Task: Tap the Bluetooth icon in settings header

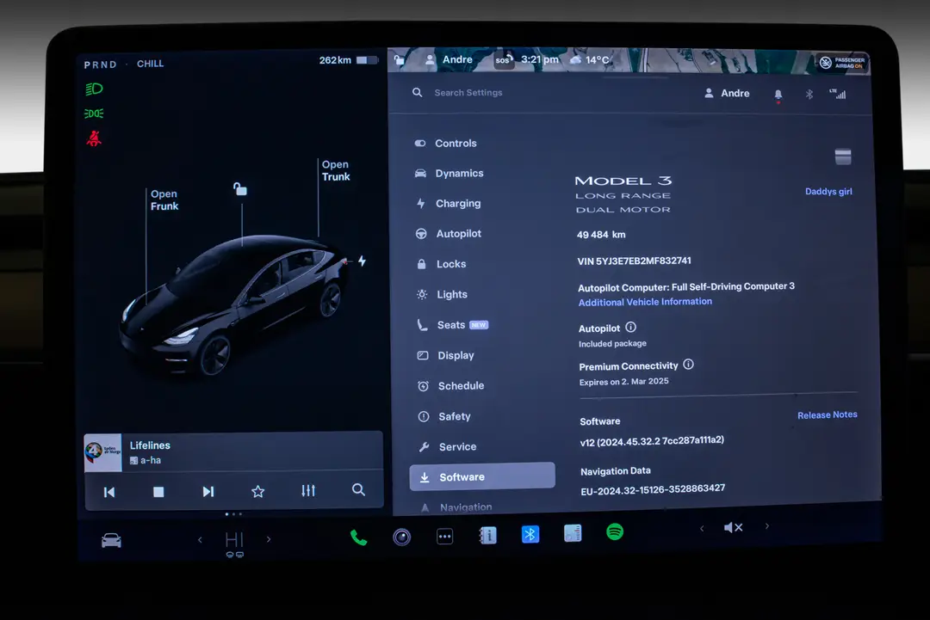Action: (809, 94)
